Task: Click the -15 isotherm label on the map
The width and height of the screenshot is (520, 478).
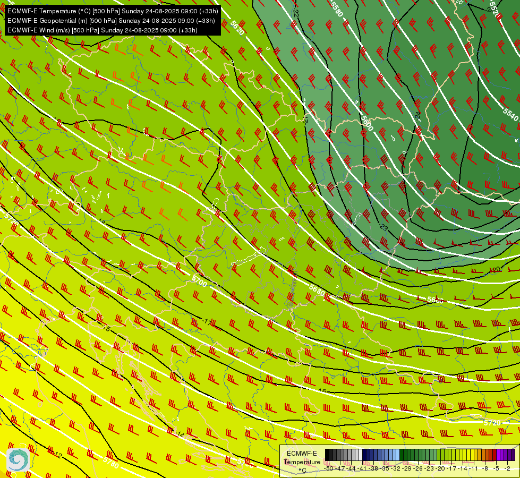Action: (x=105, y=328)
